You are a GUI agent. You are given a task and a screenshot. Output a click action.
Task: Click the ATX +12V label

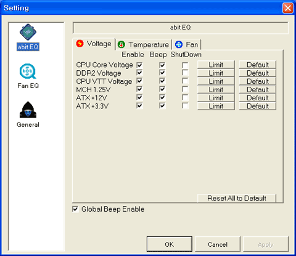tap(91, 98)
